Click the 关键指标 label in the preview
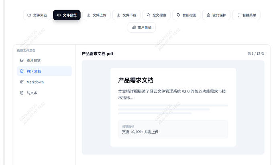The width and height of the screenshot is (277, 165). tap(128, 127)
